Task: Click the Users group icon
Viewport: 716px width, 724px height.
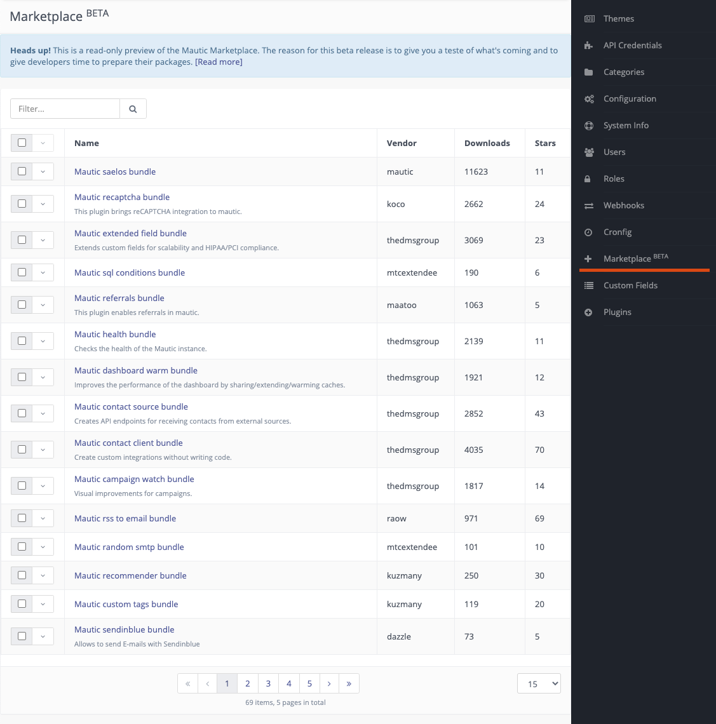Action: tap(589, 152)
